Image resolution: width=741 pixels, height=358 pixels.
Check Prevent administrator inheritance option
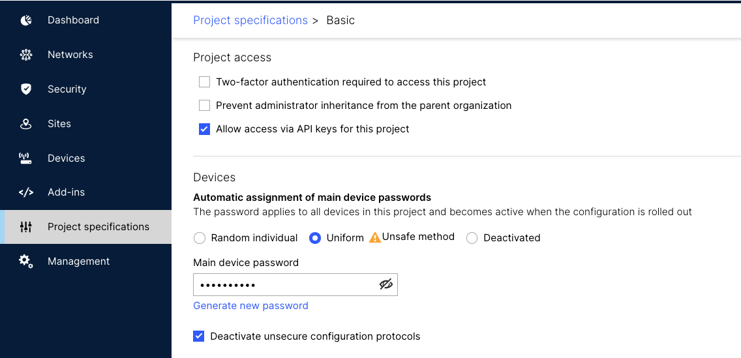click(205, 106)
